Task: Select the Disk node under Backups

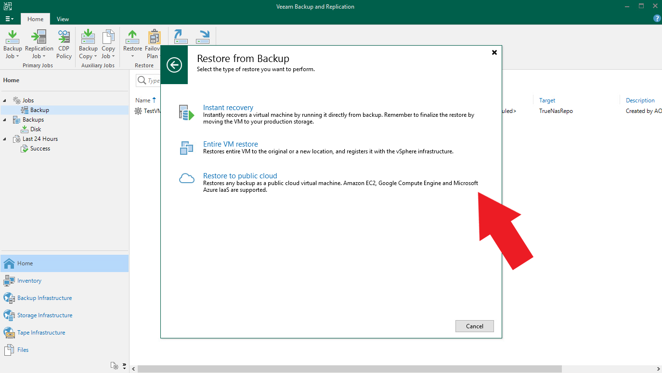Action: (x=36, y=129)
